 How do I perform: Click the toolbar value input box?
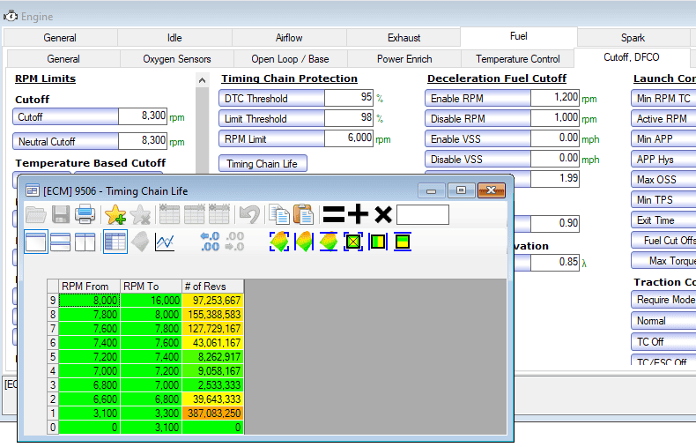point(423,215)
